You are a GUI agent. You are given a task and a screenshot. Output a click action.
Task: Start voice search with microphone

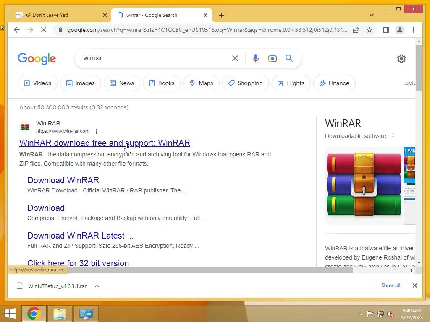256,58
